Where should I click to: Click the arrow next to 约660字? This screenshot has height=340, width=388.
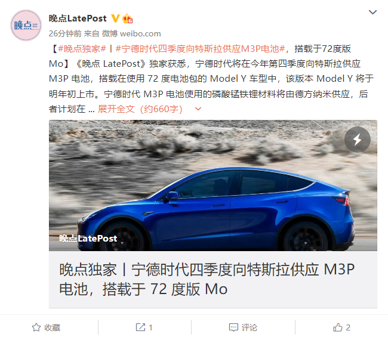coord(198,109)
